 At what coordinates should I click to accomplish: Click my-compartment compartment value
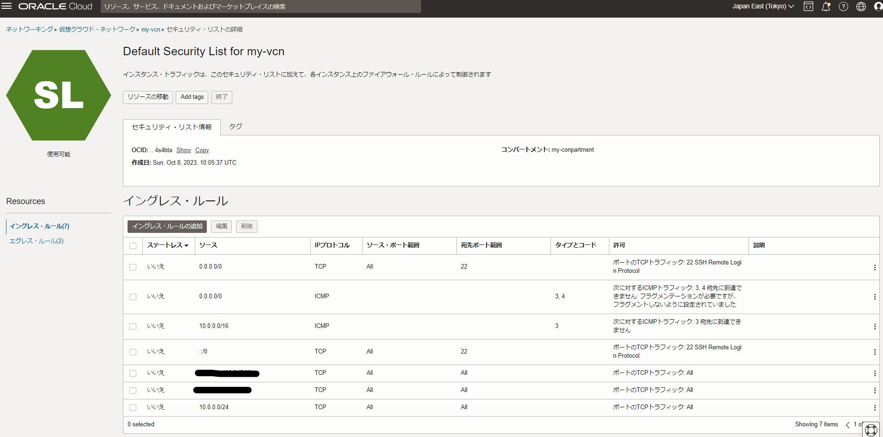(x=573, y=150)
